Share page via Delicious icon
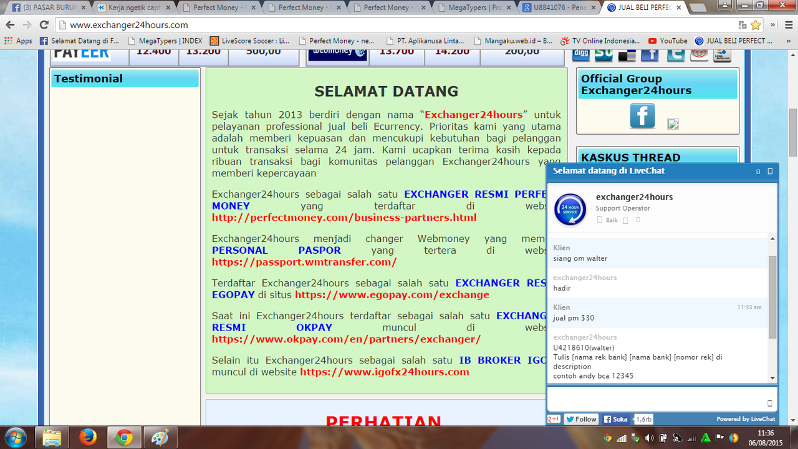 point(627,54)
